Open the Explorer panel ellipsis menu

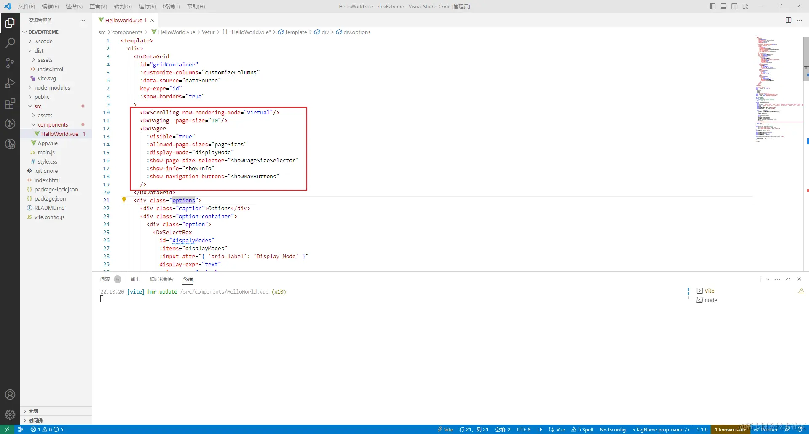coord(82,20)
